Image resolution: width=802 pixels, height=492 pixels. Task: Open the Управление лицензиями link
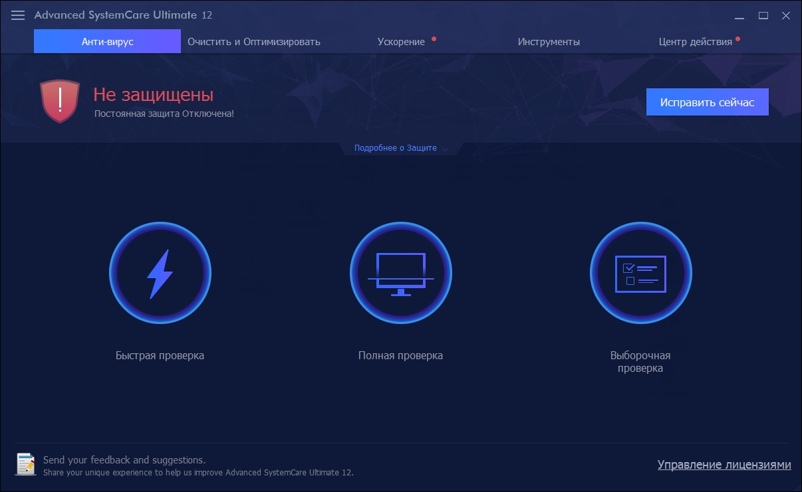click(x=724, y=465)
